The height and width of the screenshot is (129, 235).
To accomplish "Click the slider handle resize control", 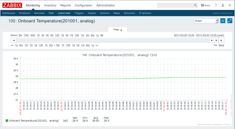I will [x=214, y=40].
